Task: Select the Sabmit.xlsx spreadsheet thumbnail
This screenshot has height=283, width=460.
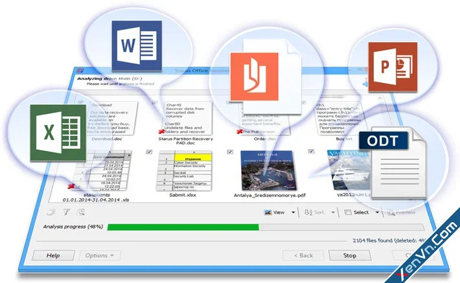Action: [x=184, y=171]
